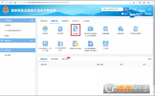Open the 公众服务 tab
Screen dimensions: 155x96
pyautogui.click(x=86, y=21)
